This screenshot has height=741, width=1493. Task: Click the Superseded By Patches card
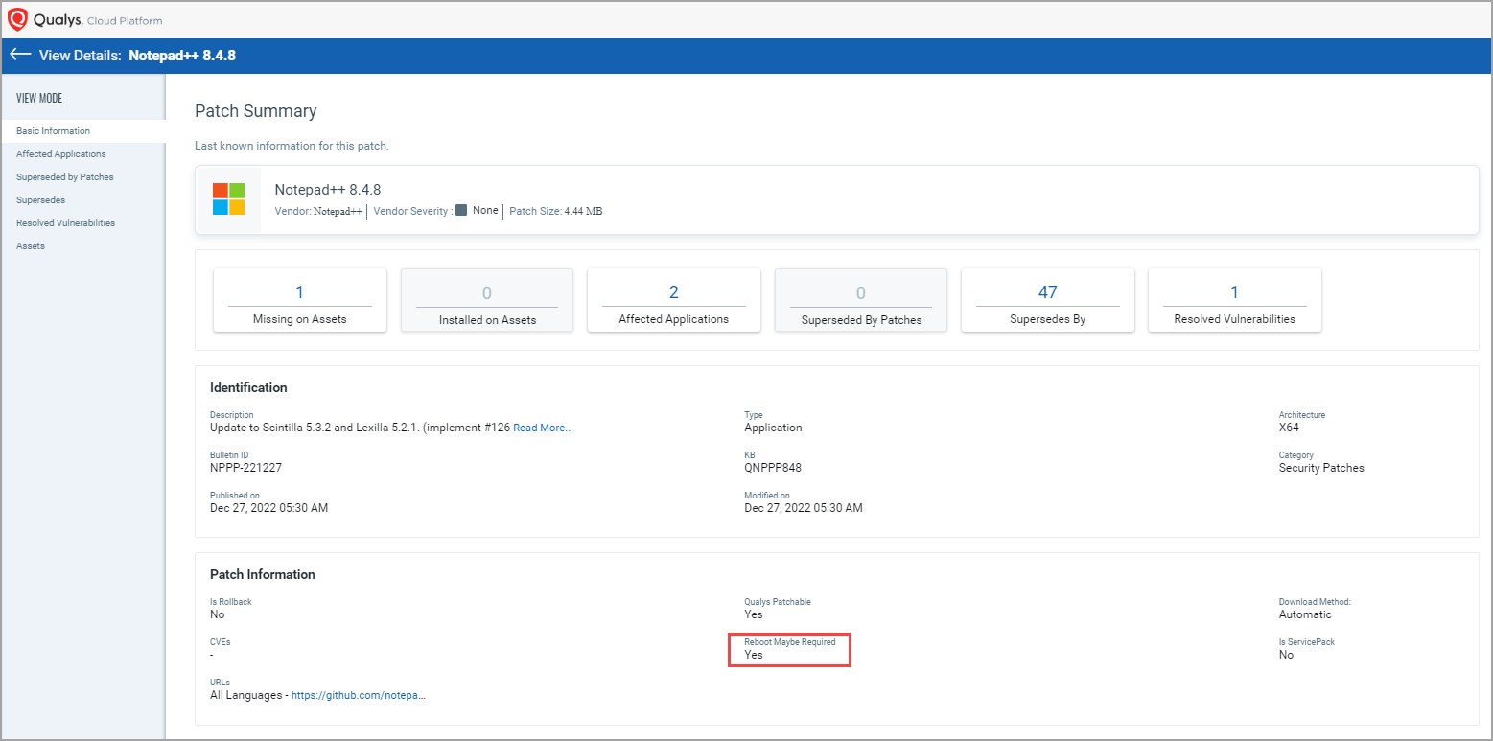pyautogui.click(x=861, y=300)
